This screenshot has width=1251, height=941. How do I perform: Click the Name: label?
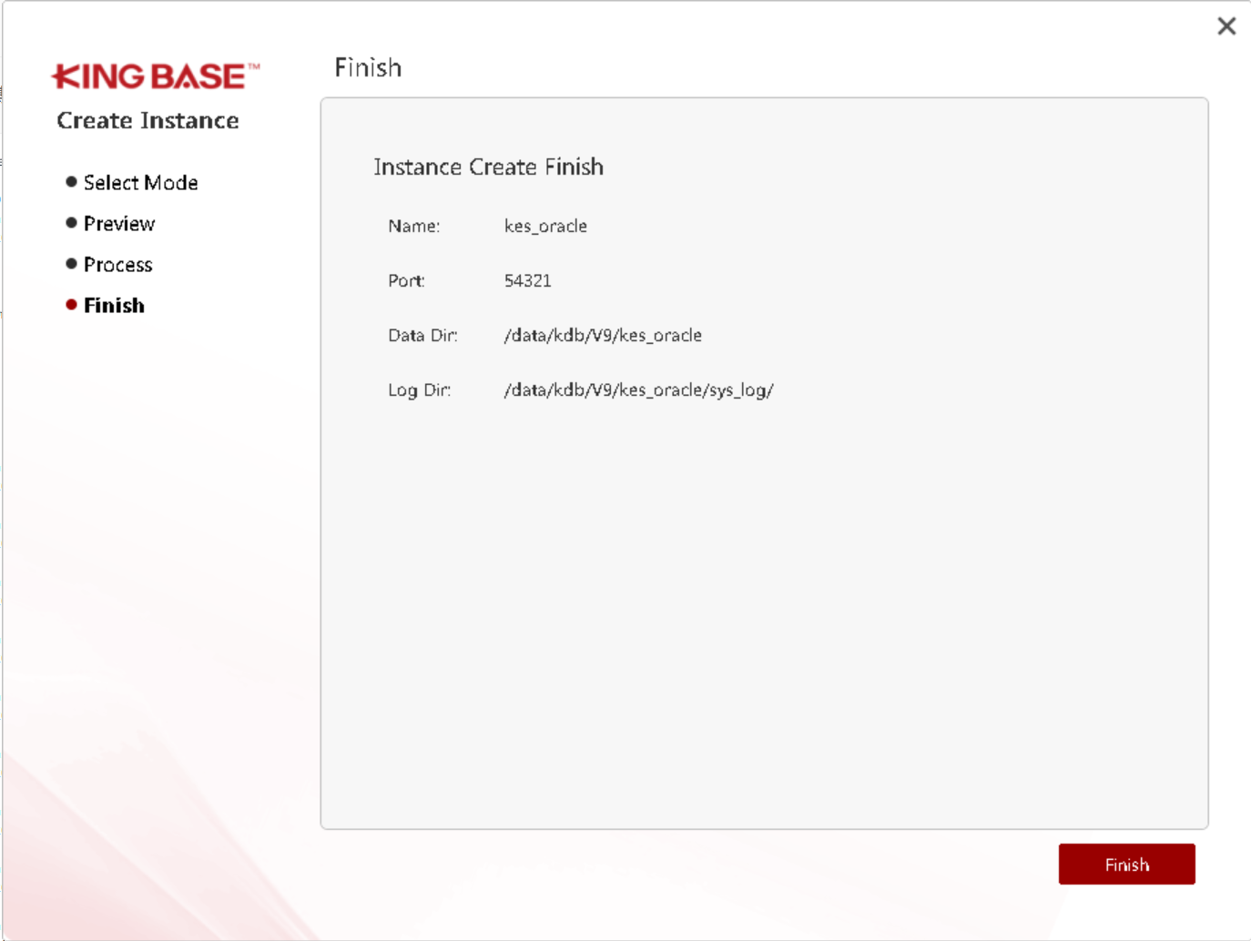coord(413,226)
